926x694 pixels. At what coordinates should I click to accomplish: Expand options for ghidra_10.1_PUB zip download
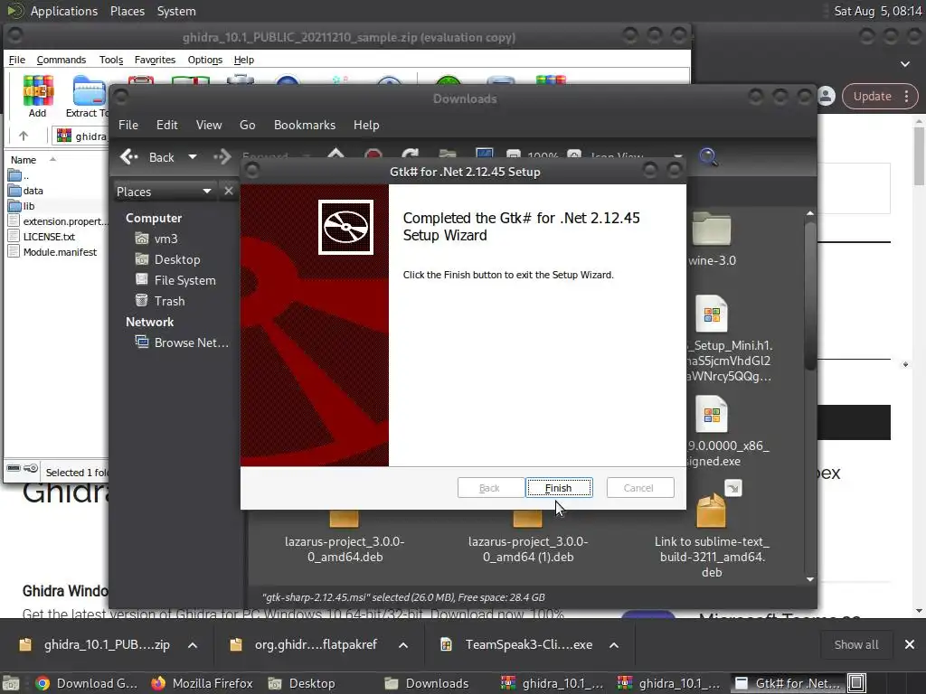tap(193, 645)
